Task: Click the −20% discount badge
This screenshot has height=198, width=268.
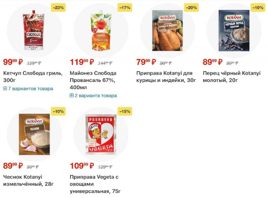Action: pyautogui.click(x=191, y=7)
